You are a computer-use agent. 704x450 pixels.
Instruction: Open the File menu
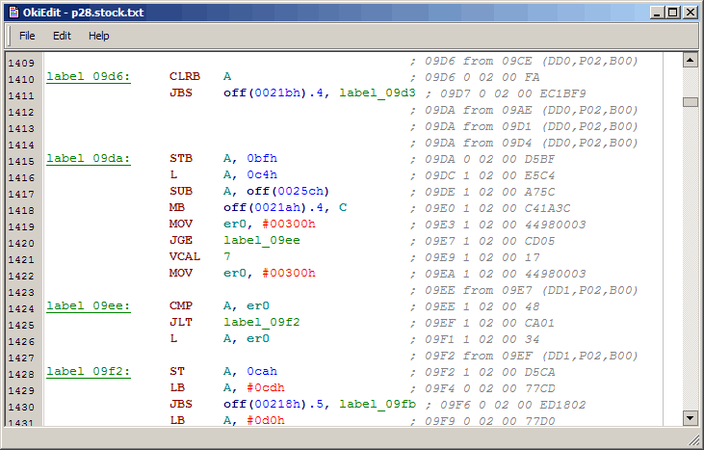click(27, 36)
